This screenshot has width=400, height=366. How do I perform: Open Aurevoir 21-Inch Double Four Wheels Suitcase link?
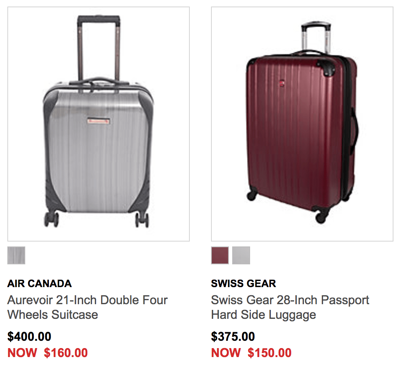click(x=87, y=307)
